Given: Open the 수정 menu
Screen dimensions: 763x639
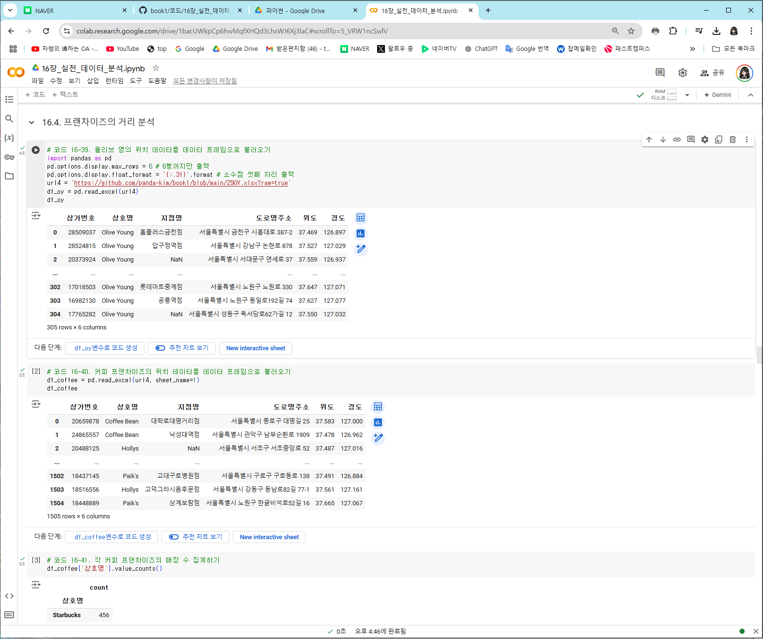Looking at the screenshot, I should [56, 81].
